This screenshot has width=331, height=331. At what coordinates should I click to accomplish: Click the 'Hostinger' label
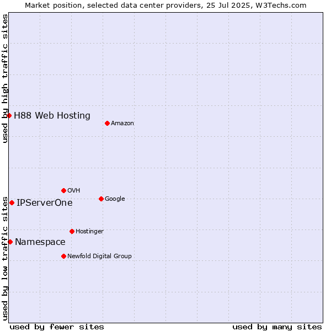coord(89,231)
